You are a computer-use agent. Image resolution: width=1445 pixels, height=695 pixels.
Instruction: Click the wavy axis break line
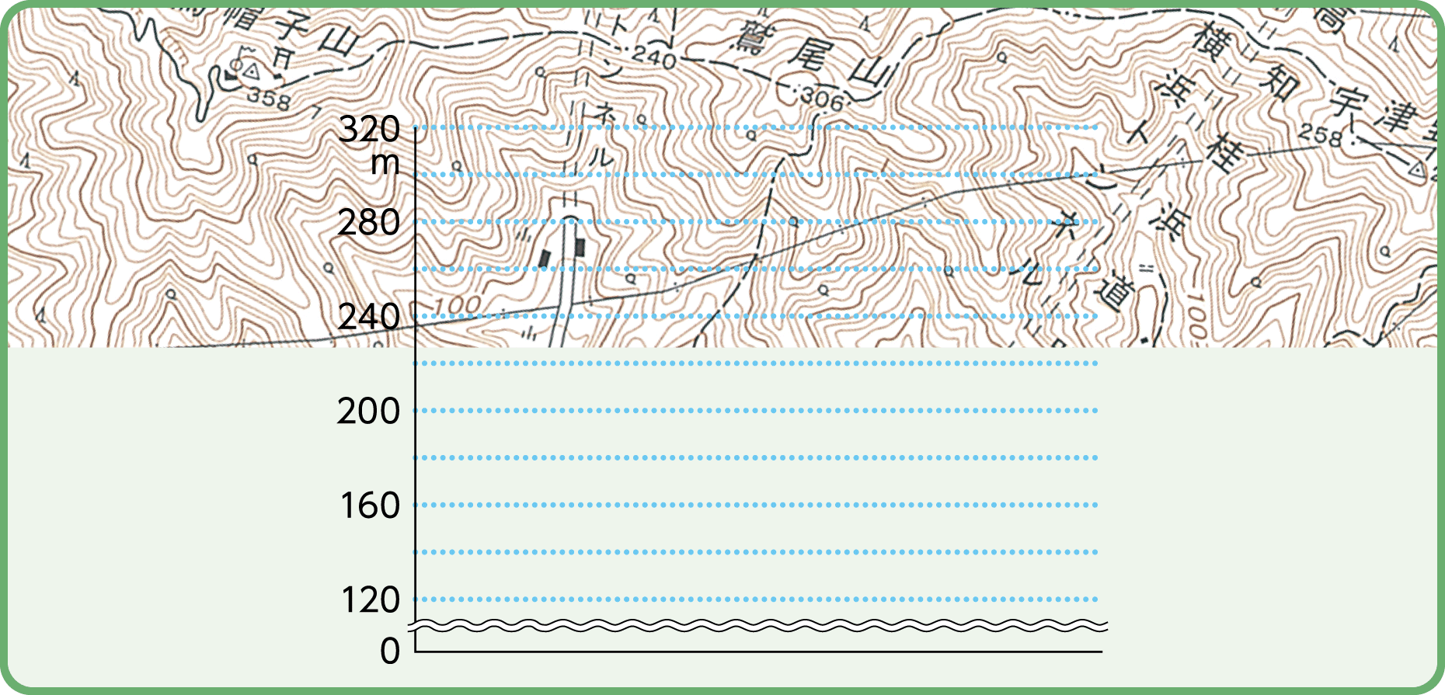[x=758, y=626]
